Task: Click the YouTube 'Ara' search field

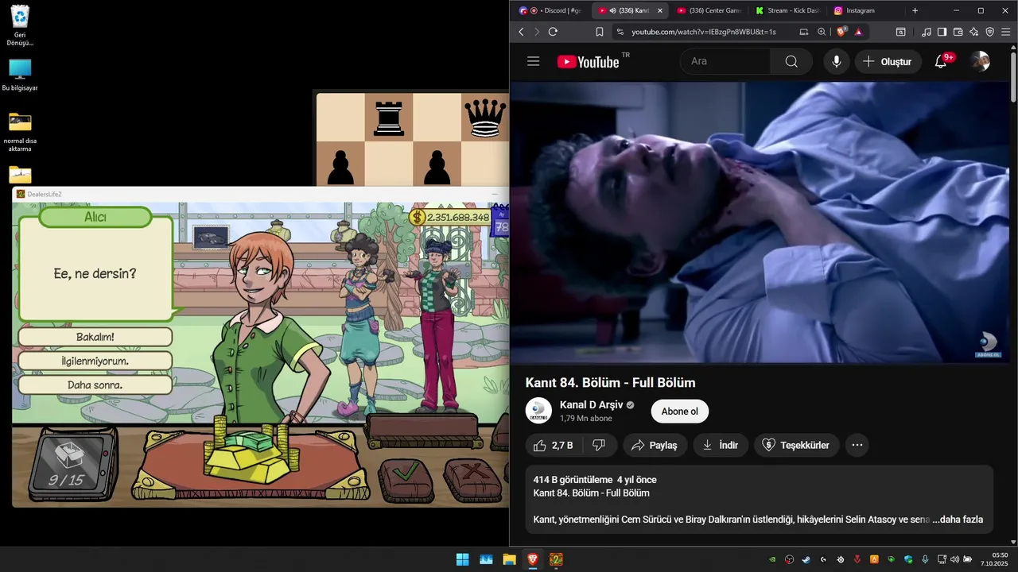Action: coord(725,61)
